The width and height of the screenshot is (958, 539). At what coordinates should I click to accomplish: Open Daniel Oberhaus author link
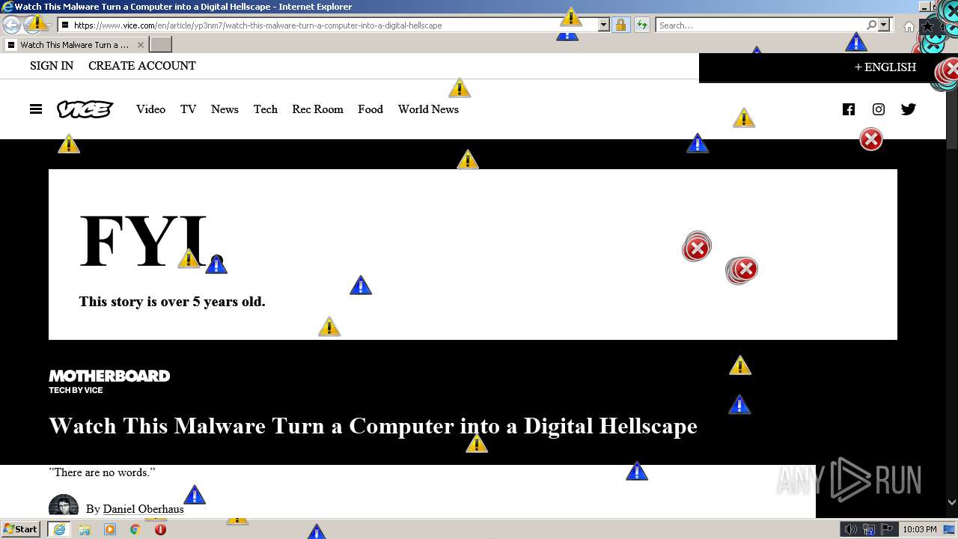coord(143,509)
